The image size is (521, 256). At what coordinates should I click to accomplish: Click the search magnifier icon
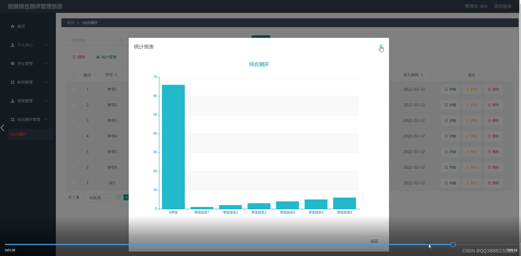coord(121,40)
